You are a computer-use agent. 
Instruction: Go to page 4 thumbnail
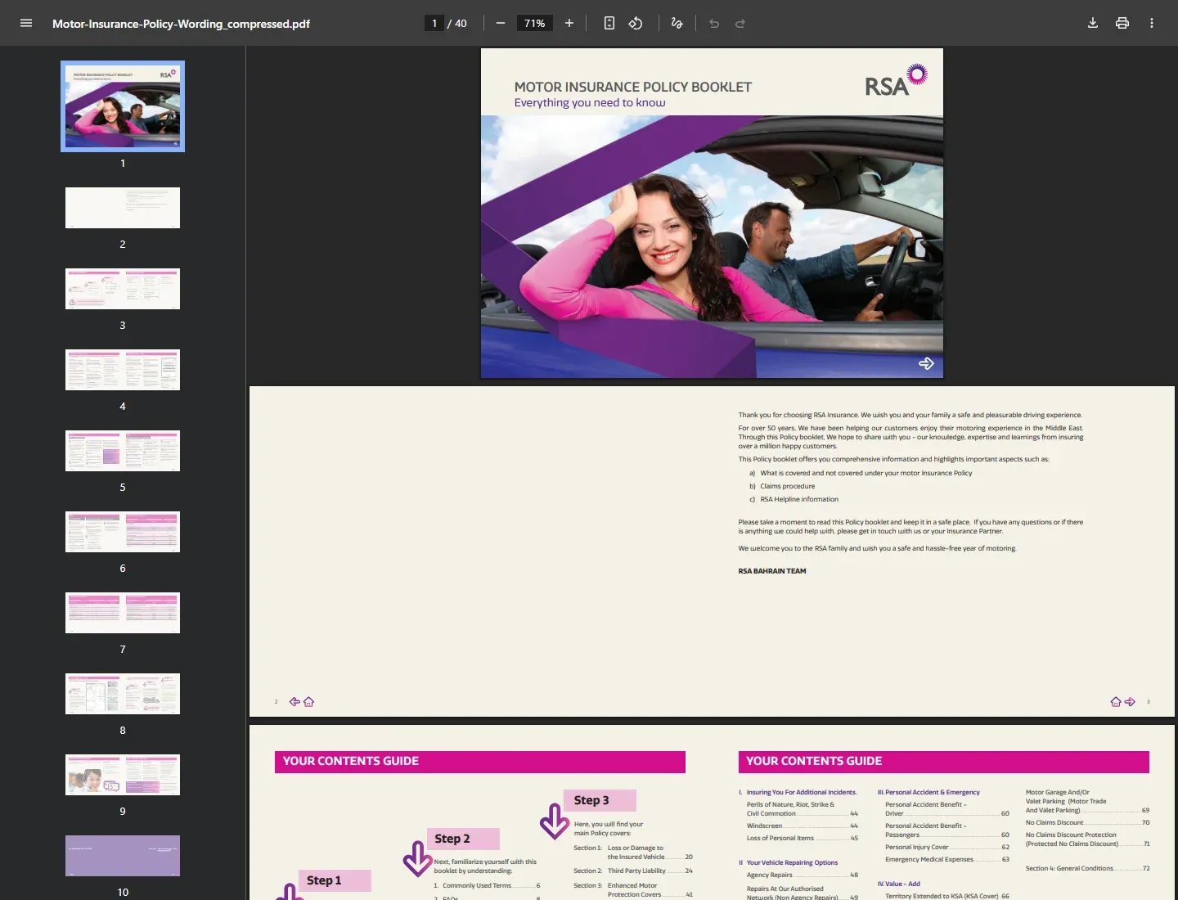(123, 370)
